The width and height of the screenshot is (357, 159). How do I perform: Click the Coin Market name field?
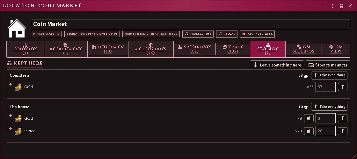click(x=190, y=24)
